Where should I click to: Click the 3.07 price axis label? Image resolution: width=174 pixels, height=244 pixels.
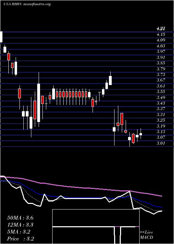[x=161, y=137]
